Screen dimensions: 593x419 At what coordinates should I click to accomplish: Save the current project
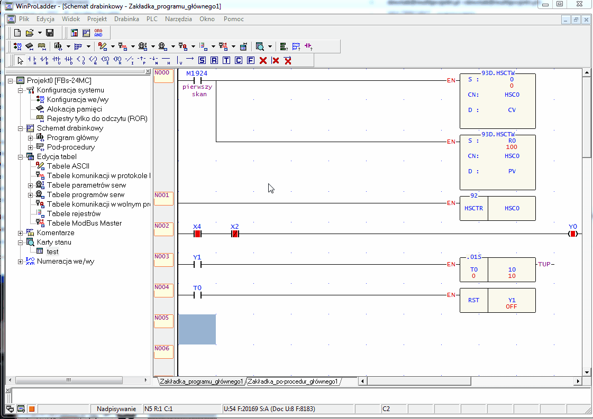pyautogui.click(x=50, y=33)
